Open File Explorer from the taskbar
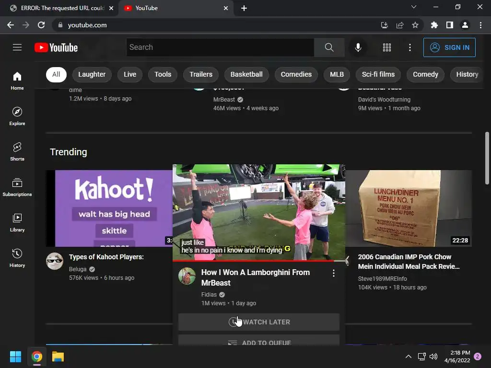Viewport: 491px width, 368px height. click(x=58, y=356)
